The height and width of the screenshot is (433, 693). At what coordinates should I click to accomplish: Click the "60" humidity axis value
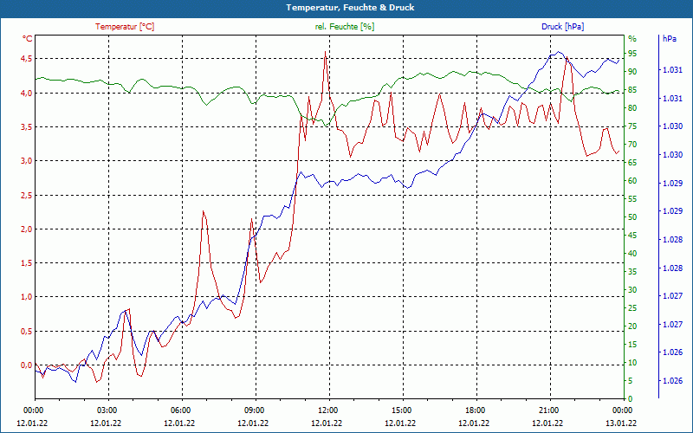click(632, 180)
